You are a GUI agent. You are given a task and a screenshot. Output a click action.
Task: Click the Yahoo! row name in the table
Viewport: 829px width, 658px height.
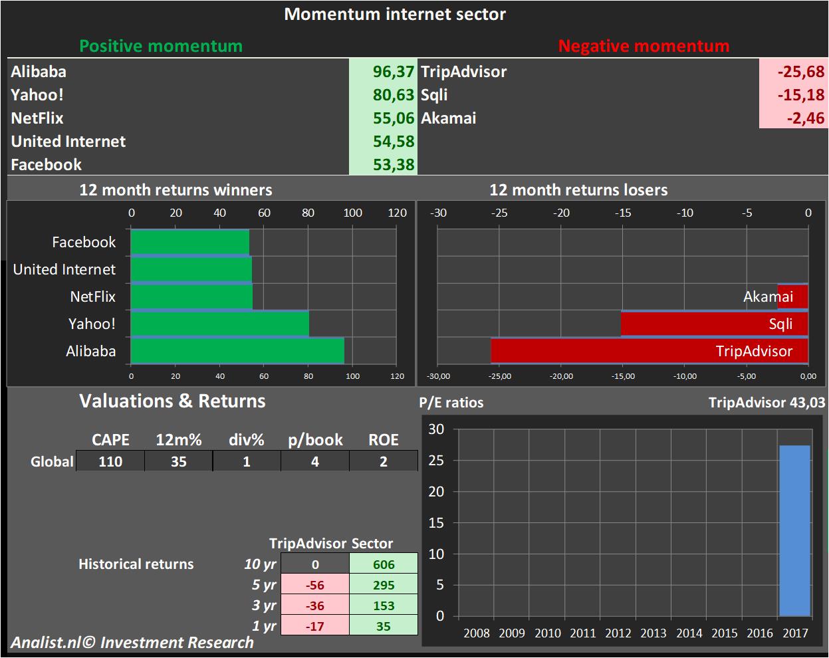point(37,95)
